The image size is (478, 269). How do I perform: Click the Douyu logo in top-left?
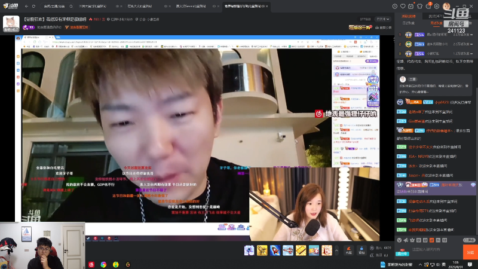point(10,6)
